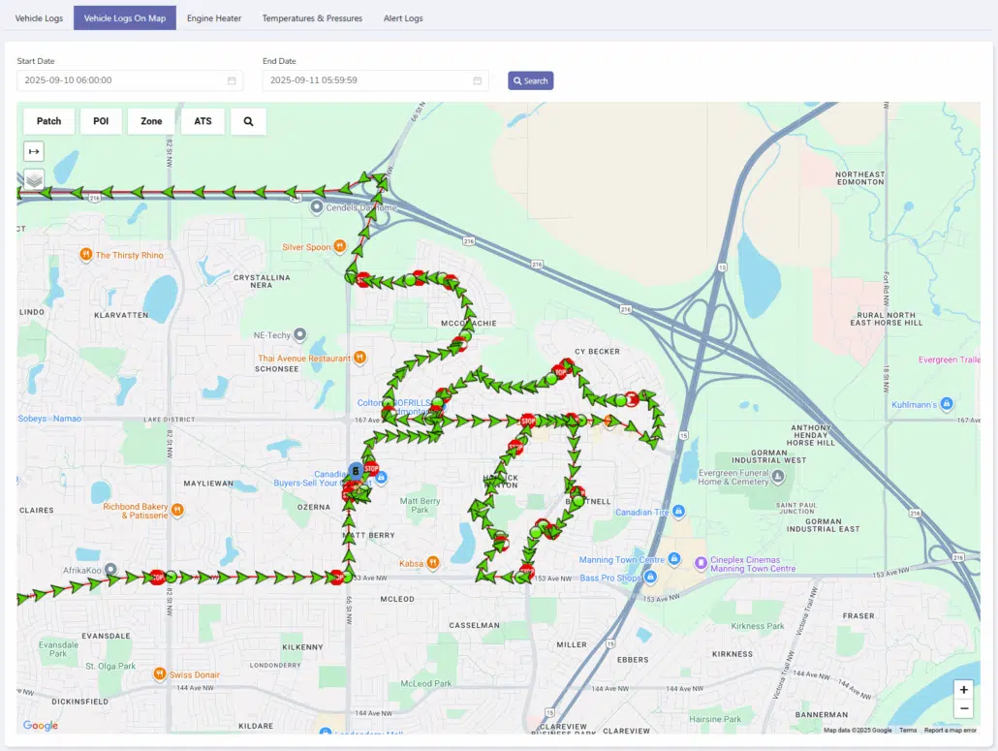Open the Temperatures & Pressures tab
The height and width of the screenshot is (751, 998).
[x=312, y=18]
